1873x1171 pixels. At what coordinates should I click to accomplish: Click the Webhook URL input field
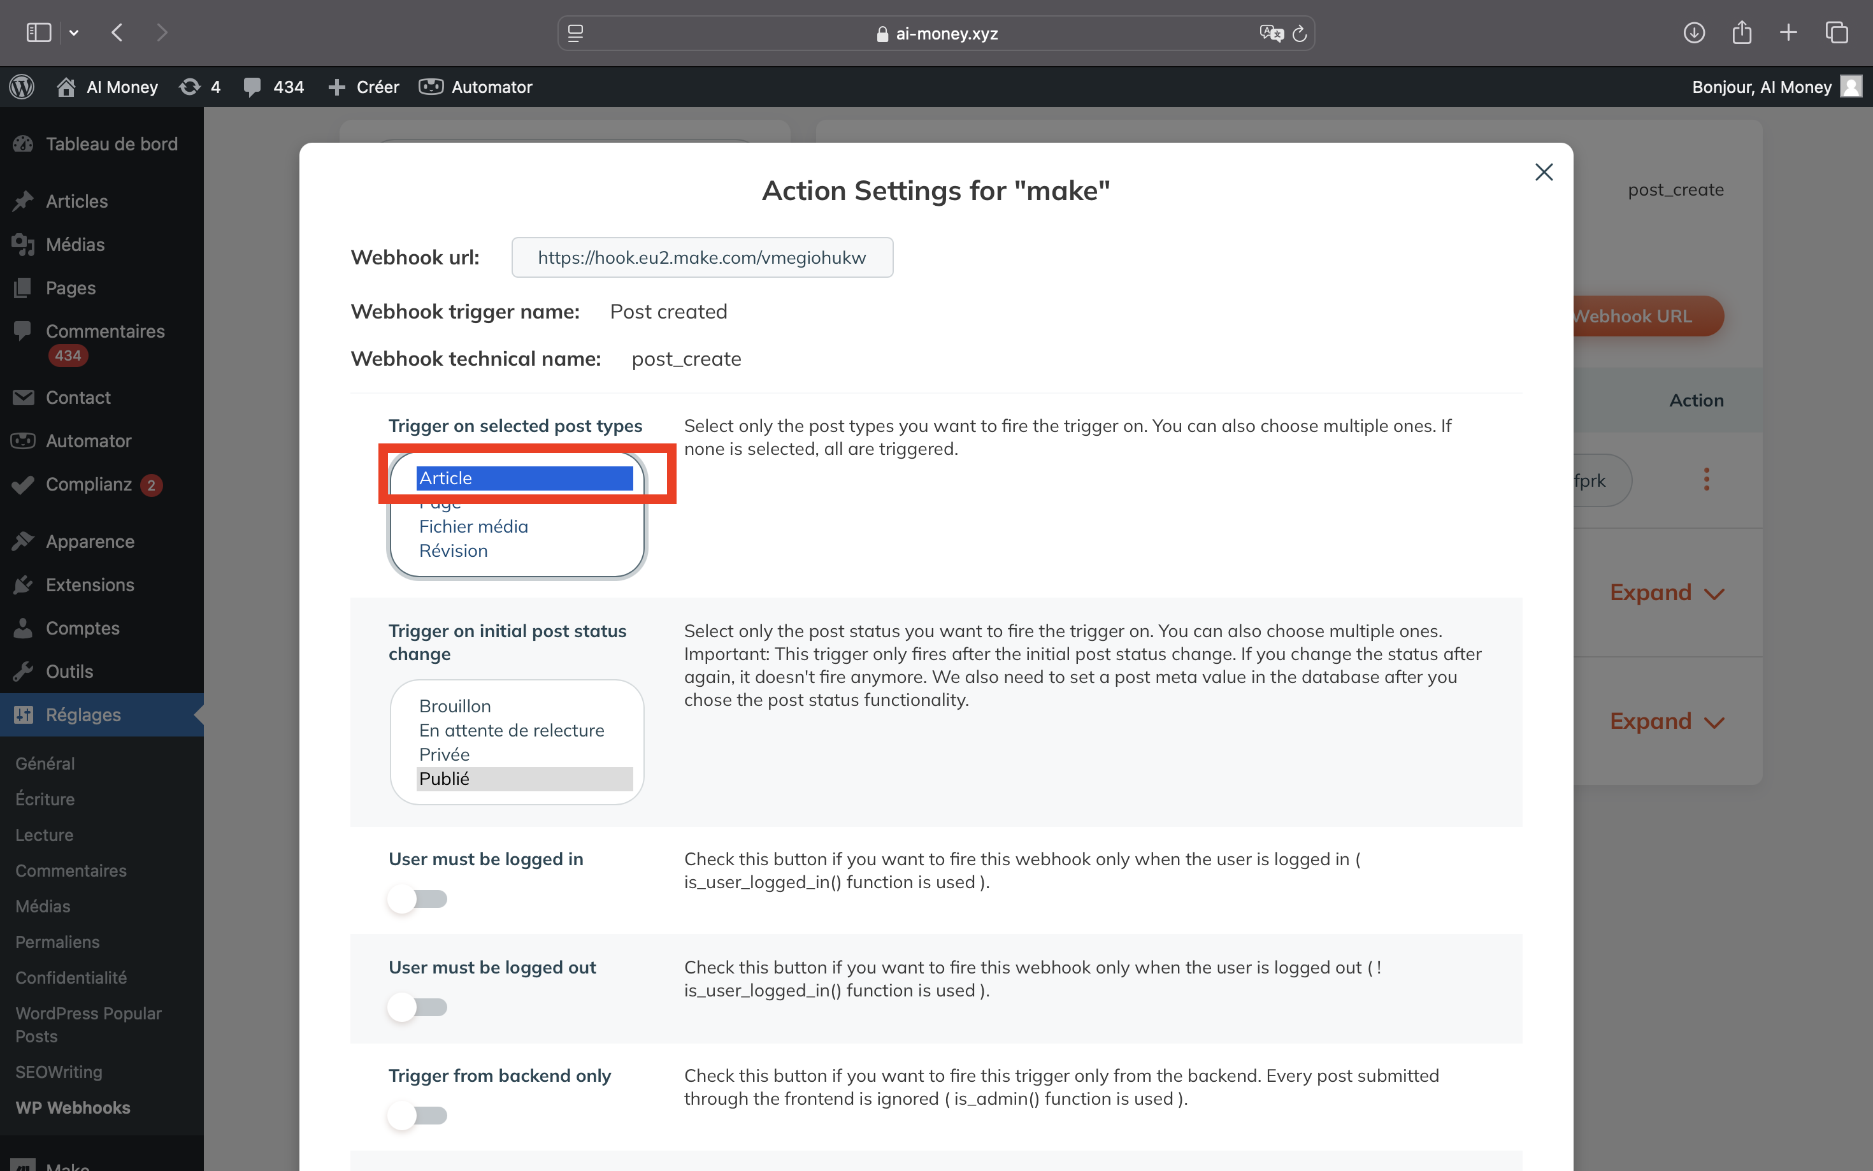(703, 256)
